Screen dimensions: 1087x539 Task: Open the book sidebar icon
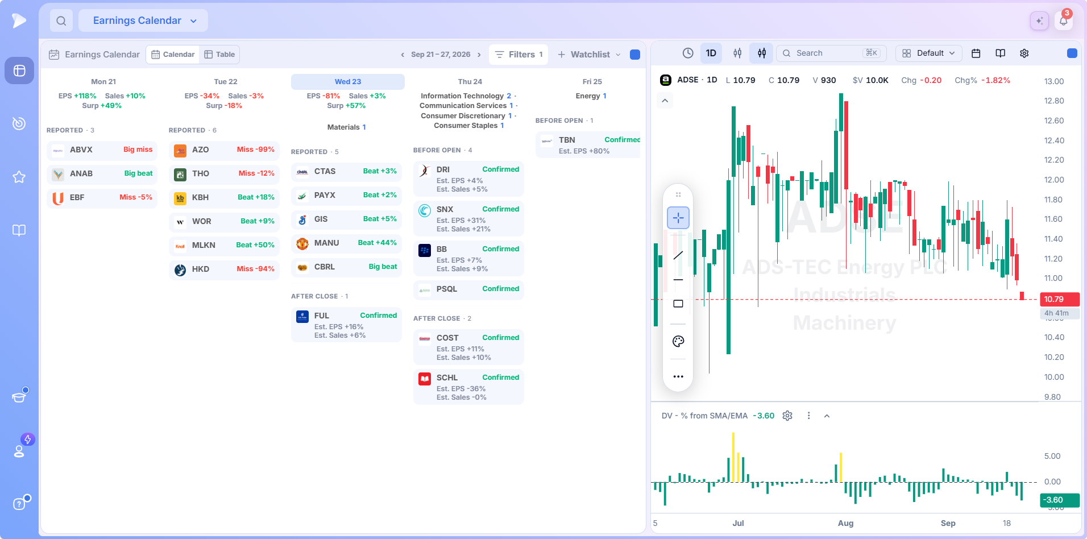(19, 230)
